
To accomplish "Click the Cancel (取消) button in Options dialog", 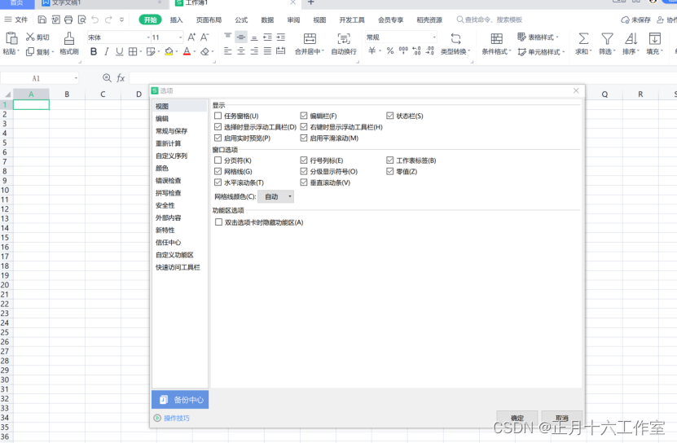I will click(561, 418).
